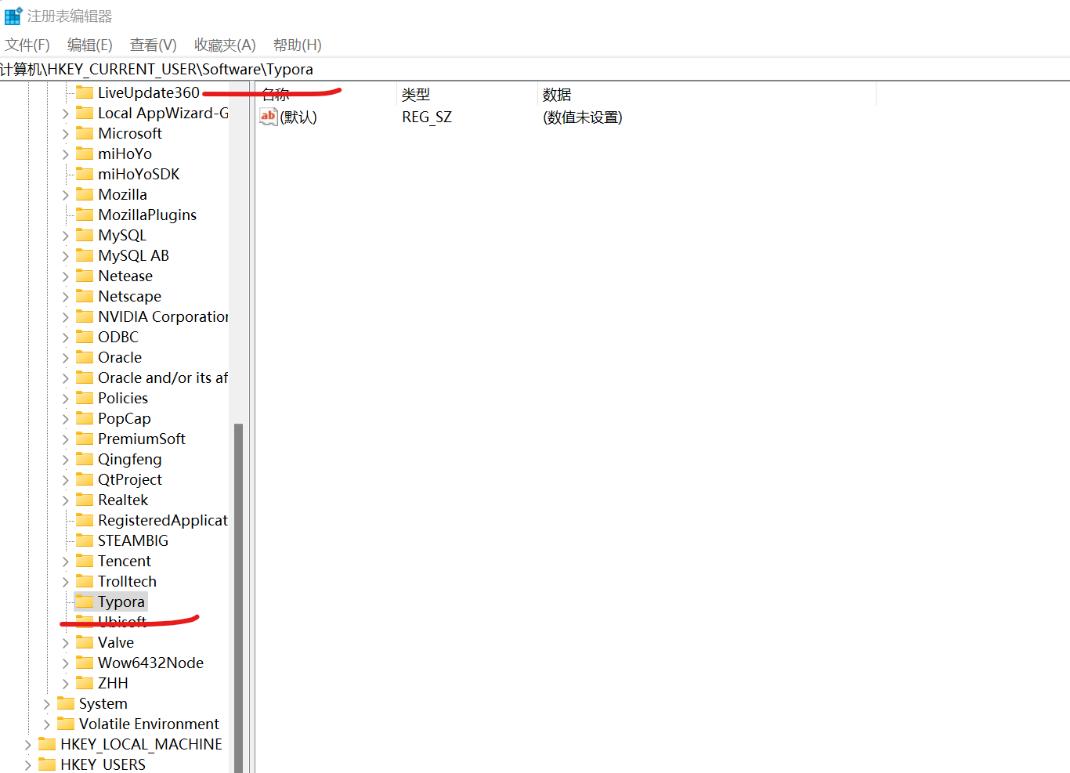Click the Registry Editor title icon
This screenshot has width=1070, height=773.
point(13,16)
